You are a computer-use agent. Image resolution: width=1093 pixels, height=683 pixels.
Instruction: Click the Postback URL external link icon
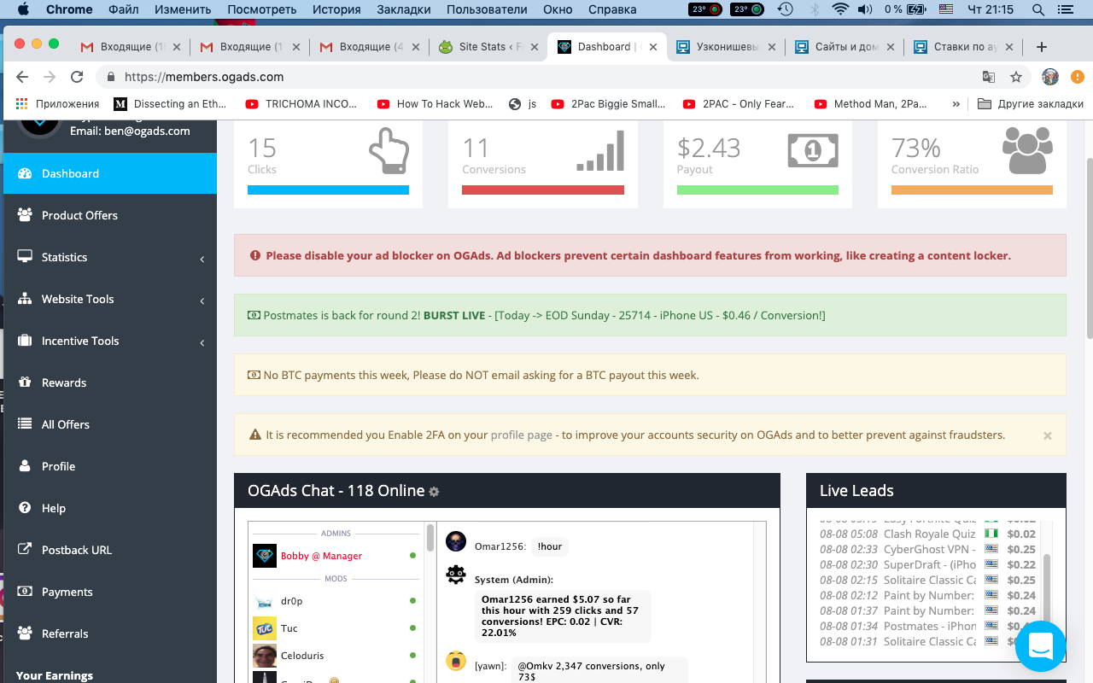point(25,550)
